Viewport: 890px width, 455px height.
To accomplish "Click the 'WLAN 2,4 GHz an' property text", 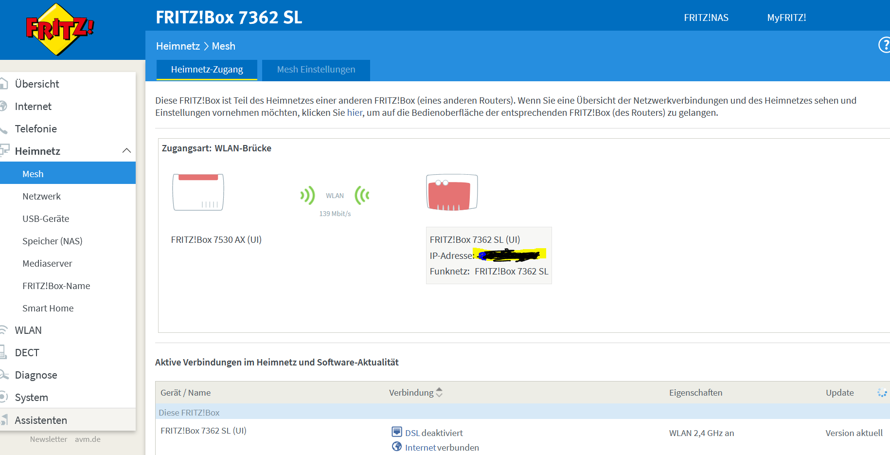I will [701, 433].
